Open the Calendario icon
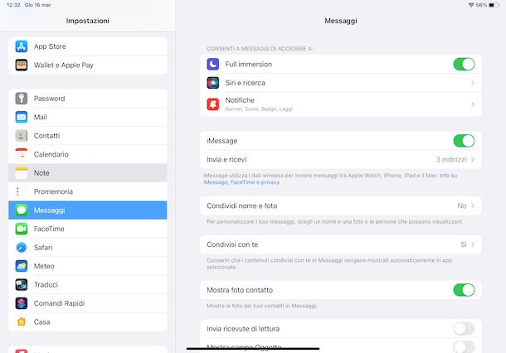506x353 pixels. click(x=22, y=154)
